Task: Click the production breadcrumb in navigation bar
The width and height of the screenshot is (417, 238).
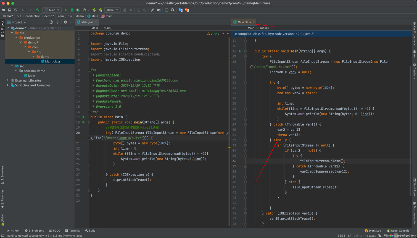Action: 33,16
